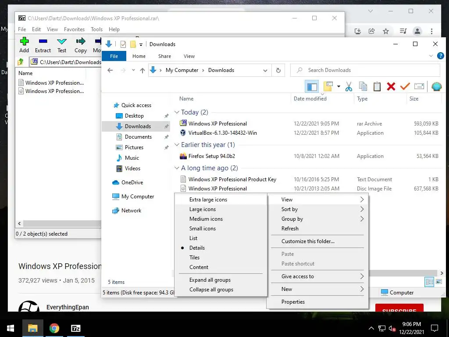Viewport: 449px width, 337px height.
Task: Open the File tab in Explorer
Action: point(114,56)
